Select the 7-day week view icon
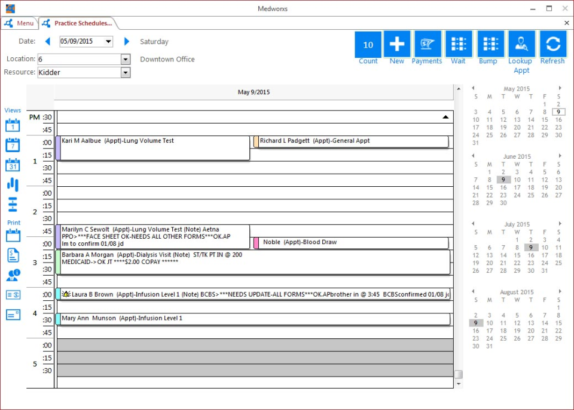This screenshot has height=410, width=574. pos(13,145)
